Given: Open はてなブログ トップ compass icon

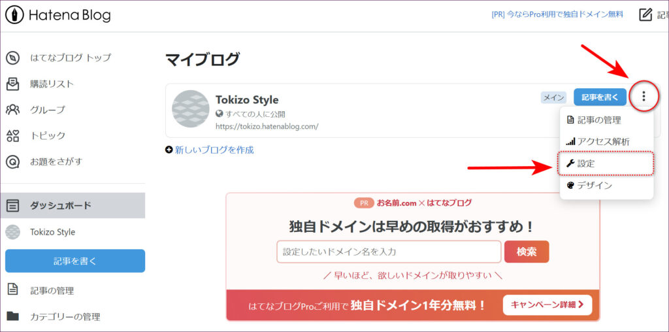Looking at the screenshot, I should [12, 58].
